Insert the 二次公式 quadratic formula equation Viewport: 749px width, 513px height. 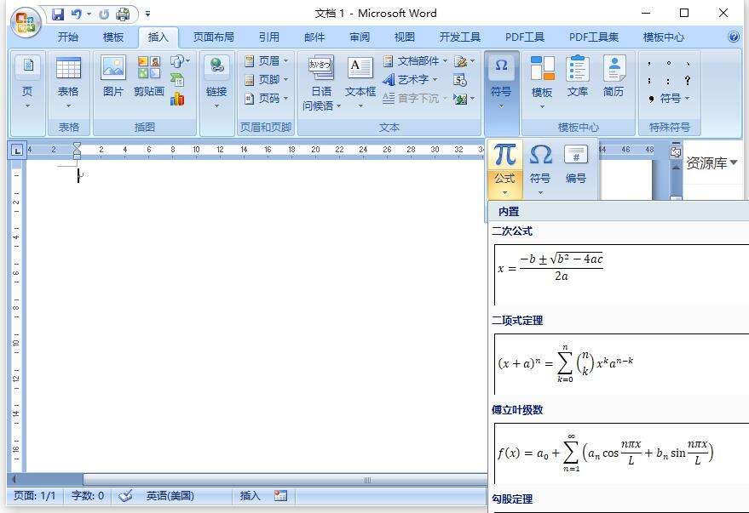(x=621, y=275)
